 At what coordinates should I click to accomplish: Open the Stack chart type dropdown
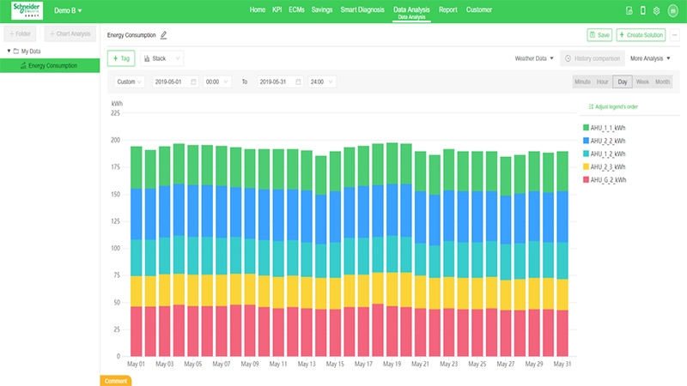tap(162, 58)
